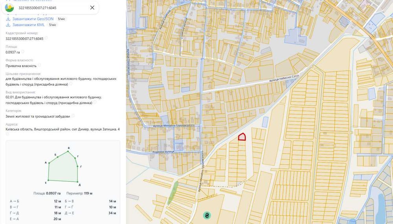Viewport: 393px width, 224px height.
Task: Click vertex Е on the parcel diagram
Action: 48,180
